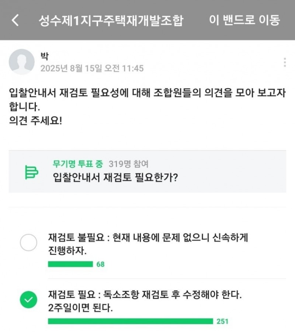The width and height of the screenshot is (295, 334).
Task: Tap the back arrow in header
Action: [15, 20]
